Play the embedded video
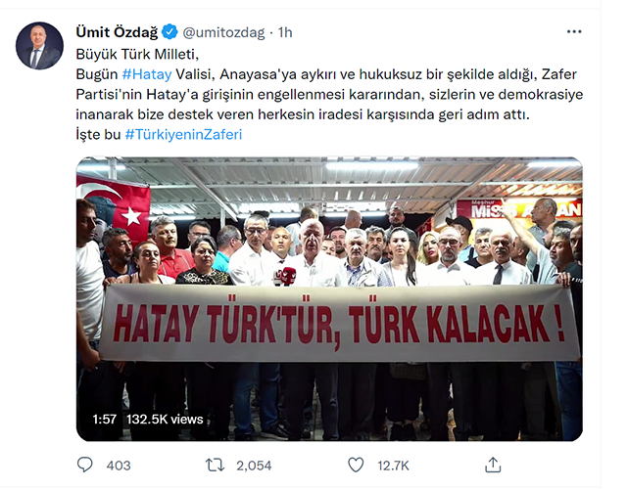The image size is (628, 489). 329,299
